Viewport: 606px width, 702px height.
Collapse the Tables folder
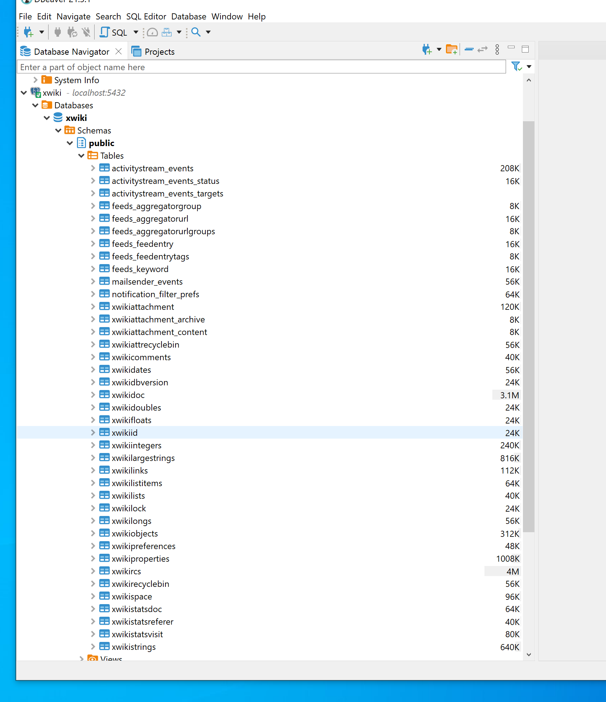tap(81, 156)
